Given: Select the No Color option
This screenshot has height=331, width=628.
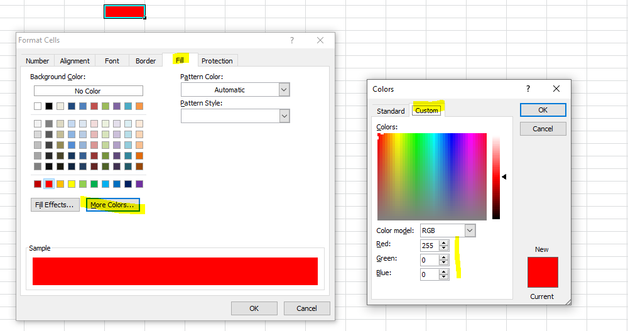Looking at the screenshot, I should point(88,91).
